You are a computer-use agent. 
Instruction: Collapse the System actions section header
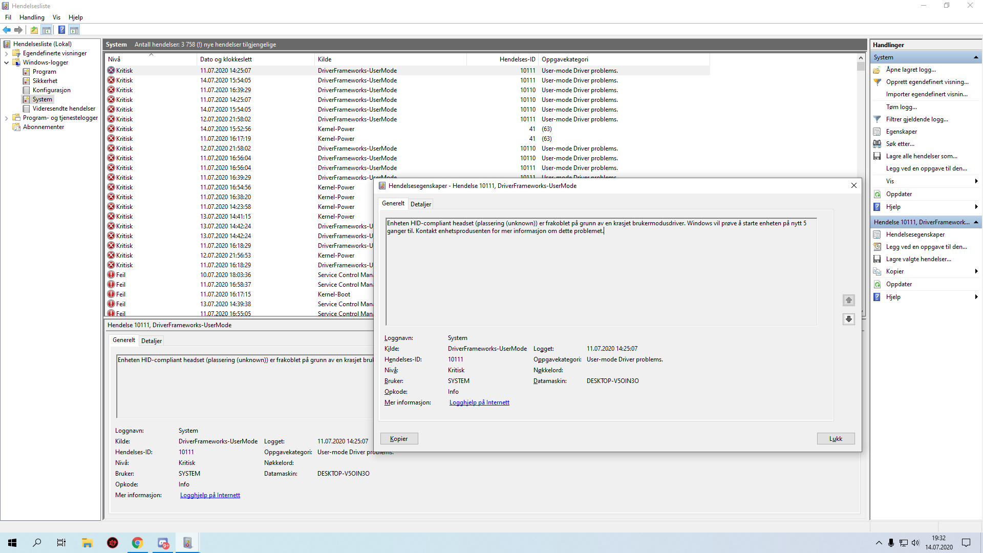pyautogui.click(x=976, y=57)
